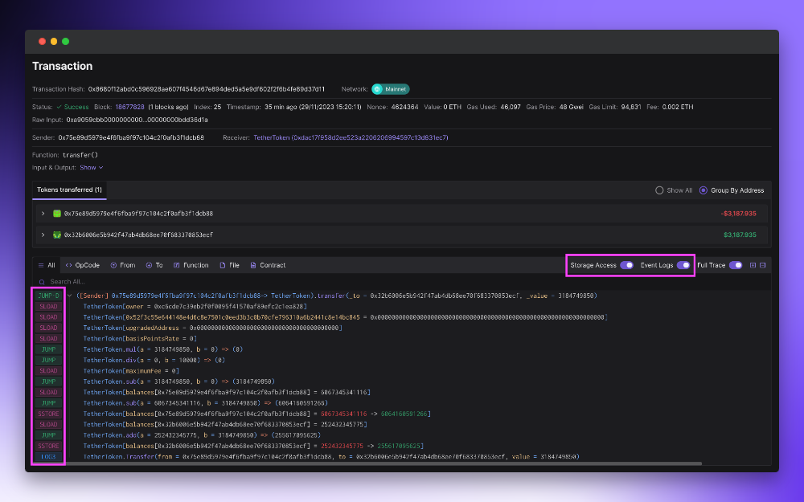Click the Function filter icon
The height and width of the screenshot is (502, 804).
click(x=178, y=265)
